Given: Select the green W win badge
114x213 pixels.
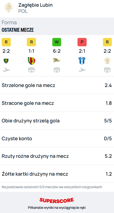Looking at the screenshot, I should (57, 42).
